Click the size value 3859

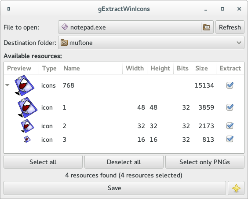[x=206, y=107]
